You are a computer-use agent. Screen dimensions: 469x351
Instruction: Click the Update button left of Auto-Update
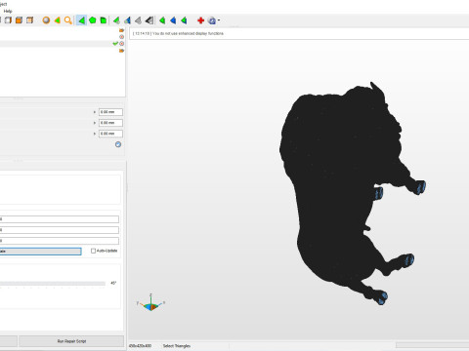pos(40,252)
